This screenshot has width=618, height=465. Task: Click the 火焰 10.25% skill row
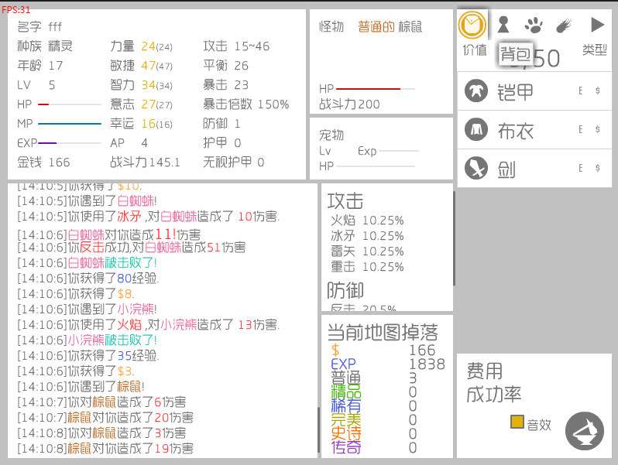pos(367,221)
